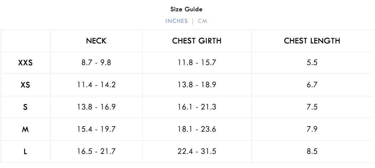375x168 pixels.
Task: Select the XXS size row label
Action: [25, 63]
